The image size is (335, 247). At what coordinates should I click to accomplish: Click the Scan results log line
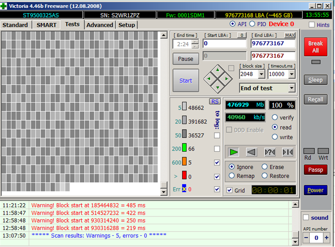point(99,235)
